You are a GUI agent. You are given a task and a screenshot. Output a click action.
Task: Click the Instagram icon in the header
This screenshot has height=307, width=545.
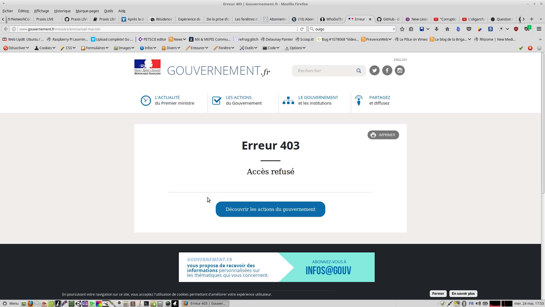400,70
